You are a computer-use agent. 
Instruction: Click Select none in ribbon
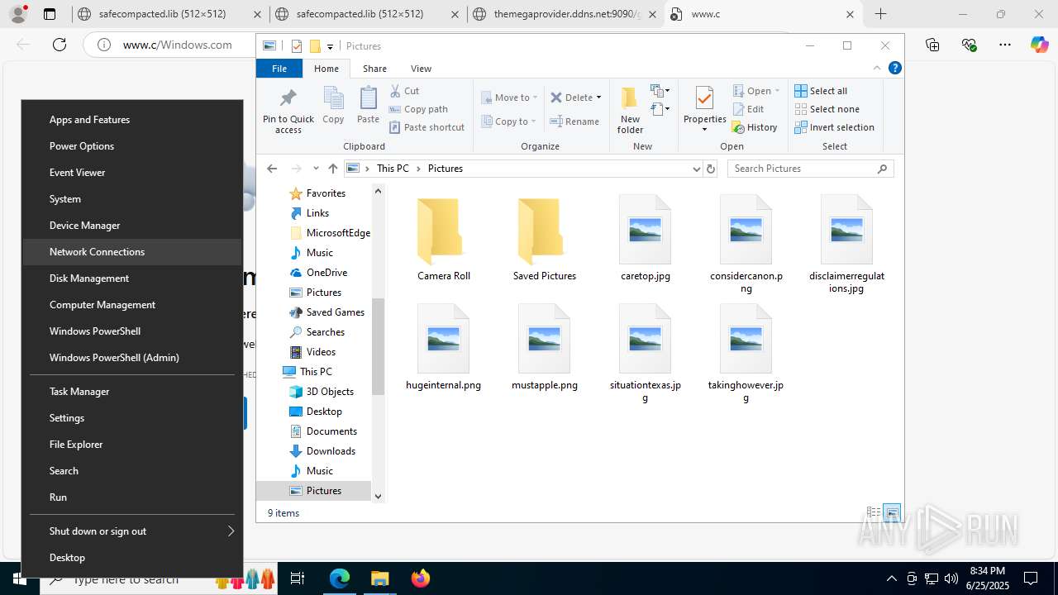[x=827, y=109]
